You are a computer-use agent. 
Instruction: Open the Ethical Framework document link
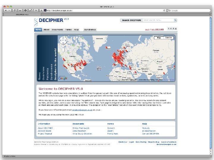click(81, 128)
